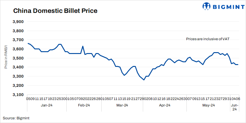This screenshot has width=246, height=123.
Task: Select the Apr-24 month label
Action: (x=165, y=105)
